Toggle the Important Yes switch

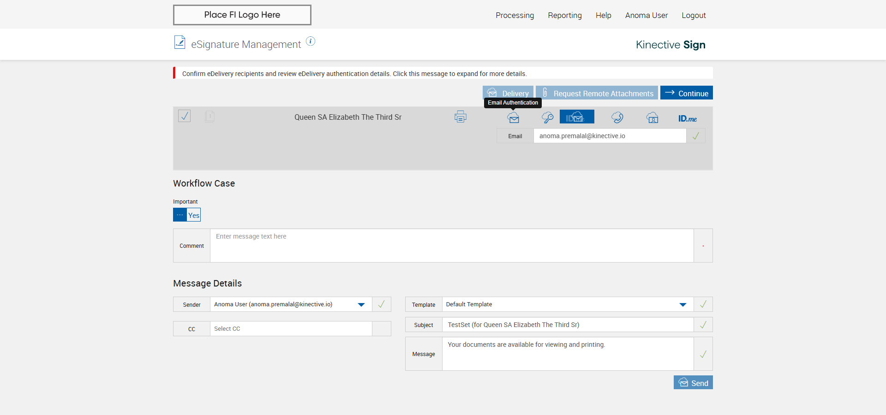coord(187,215)
